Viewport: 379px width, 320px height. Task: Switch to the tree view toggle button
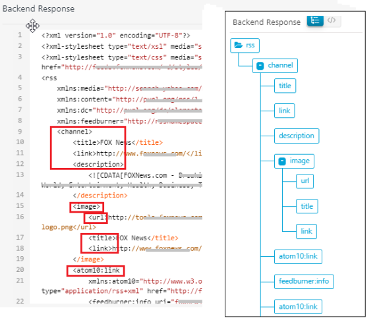[315, 21]
